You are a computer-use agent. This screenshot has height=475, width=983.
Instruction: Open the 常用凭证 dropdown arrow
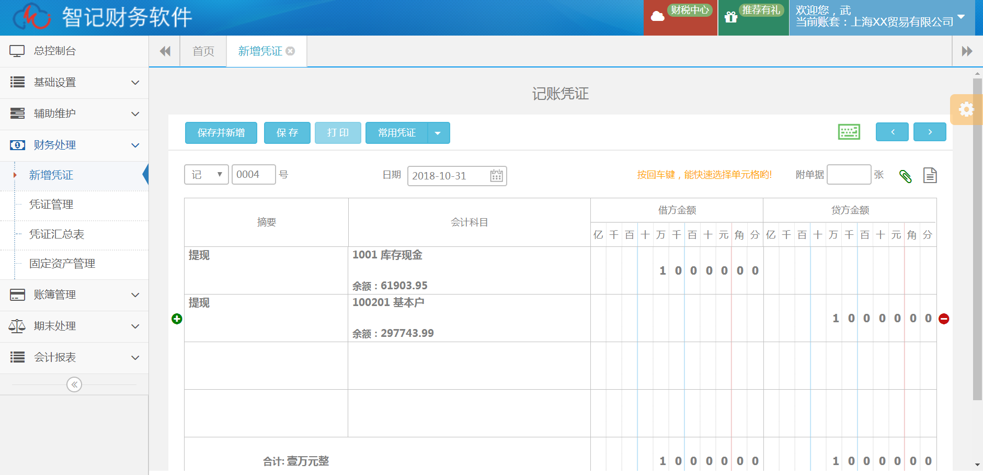(x=438, y=133)
